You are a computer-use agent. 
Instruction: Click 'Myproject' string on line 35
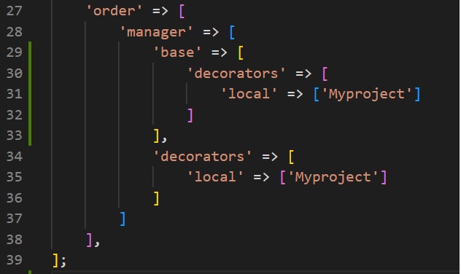pos(333,177)
